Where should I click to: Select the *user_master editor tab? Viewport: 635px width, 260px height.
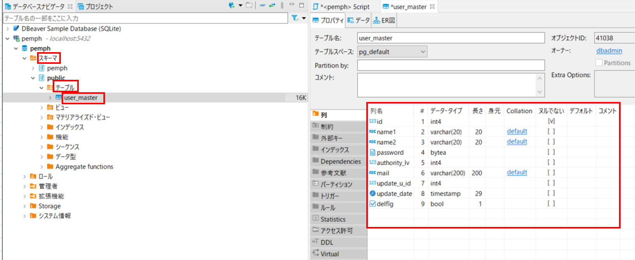(408, 7)
